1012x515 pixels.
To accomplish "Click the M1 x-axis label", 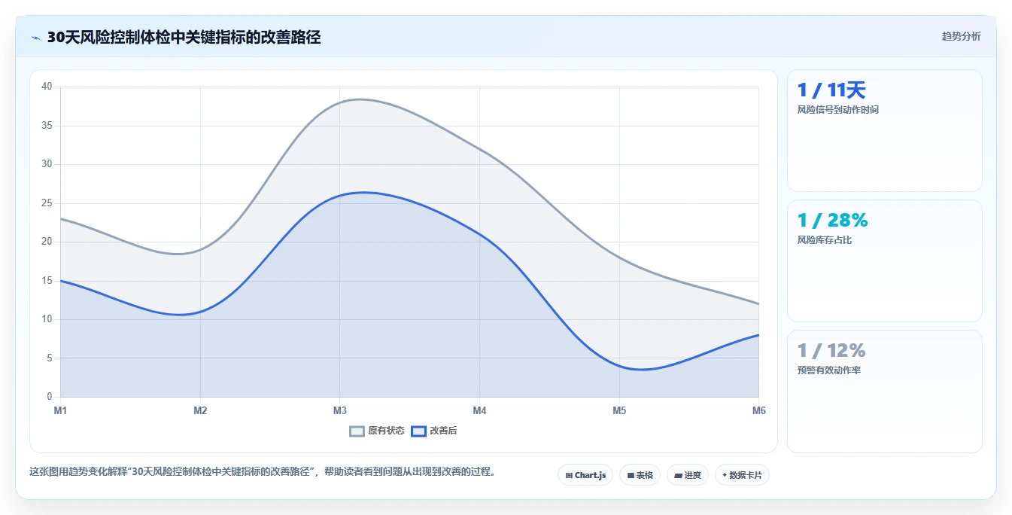I will 60,410.
